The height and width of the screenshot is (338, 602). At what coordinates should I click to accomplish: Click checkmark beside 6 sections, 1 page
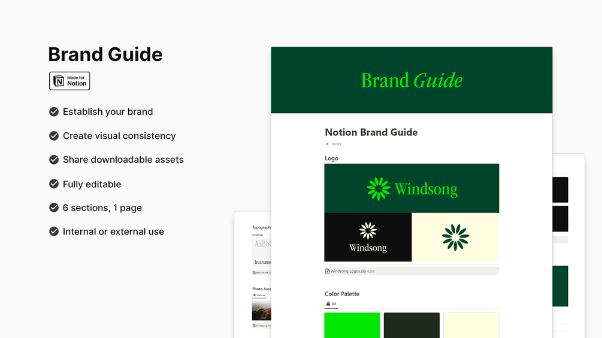[x=54, y=208]
